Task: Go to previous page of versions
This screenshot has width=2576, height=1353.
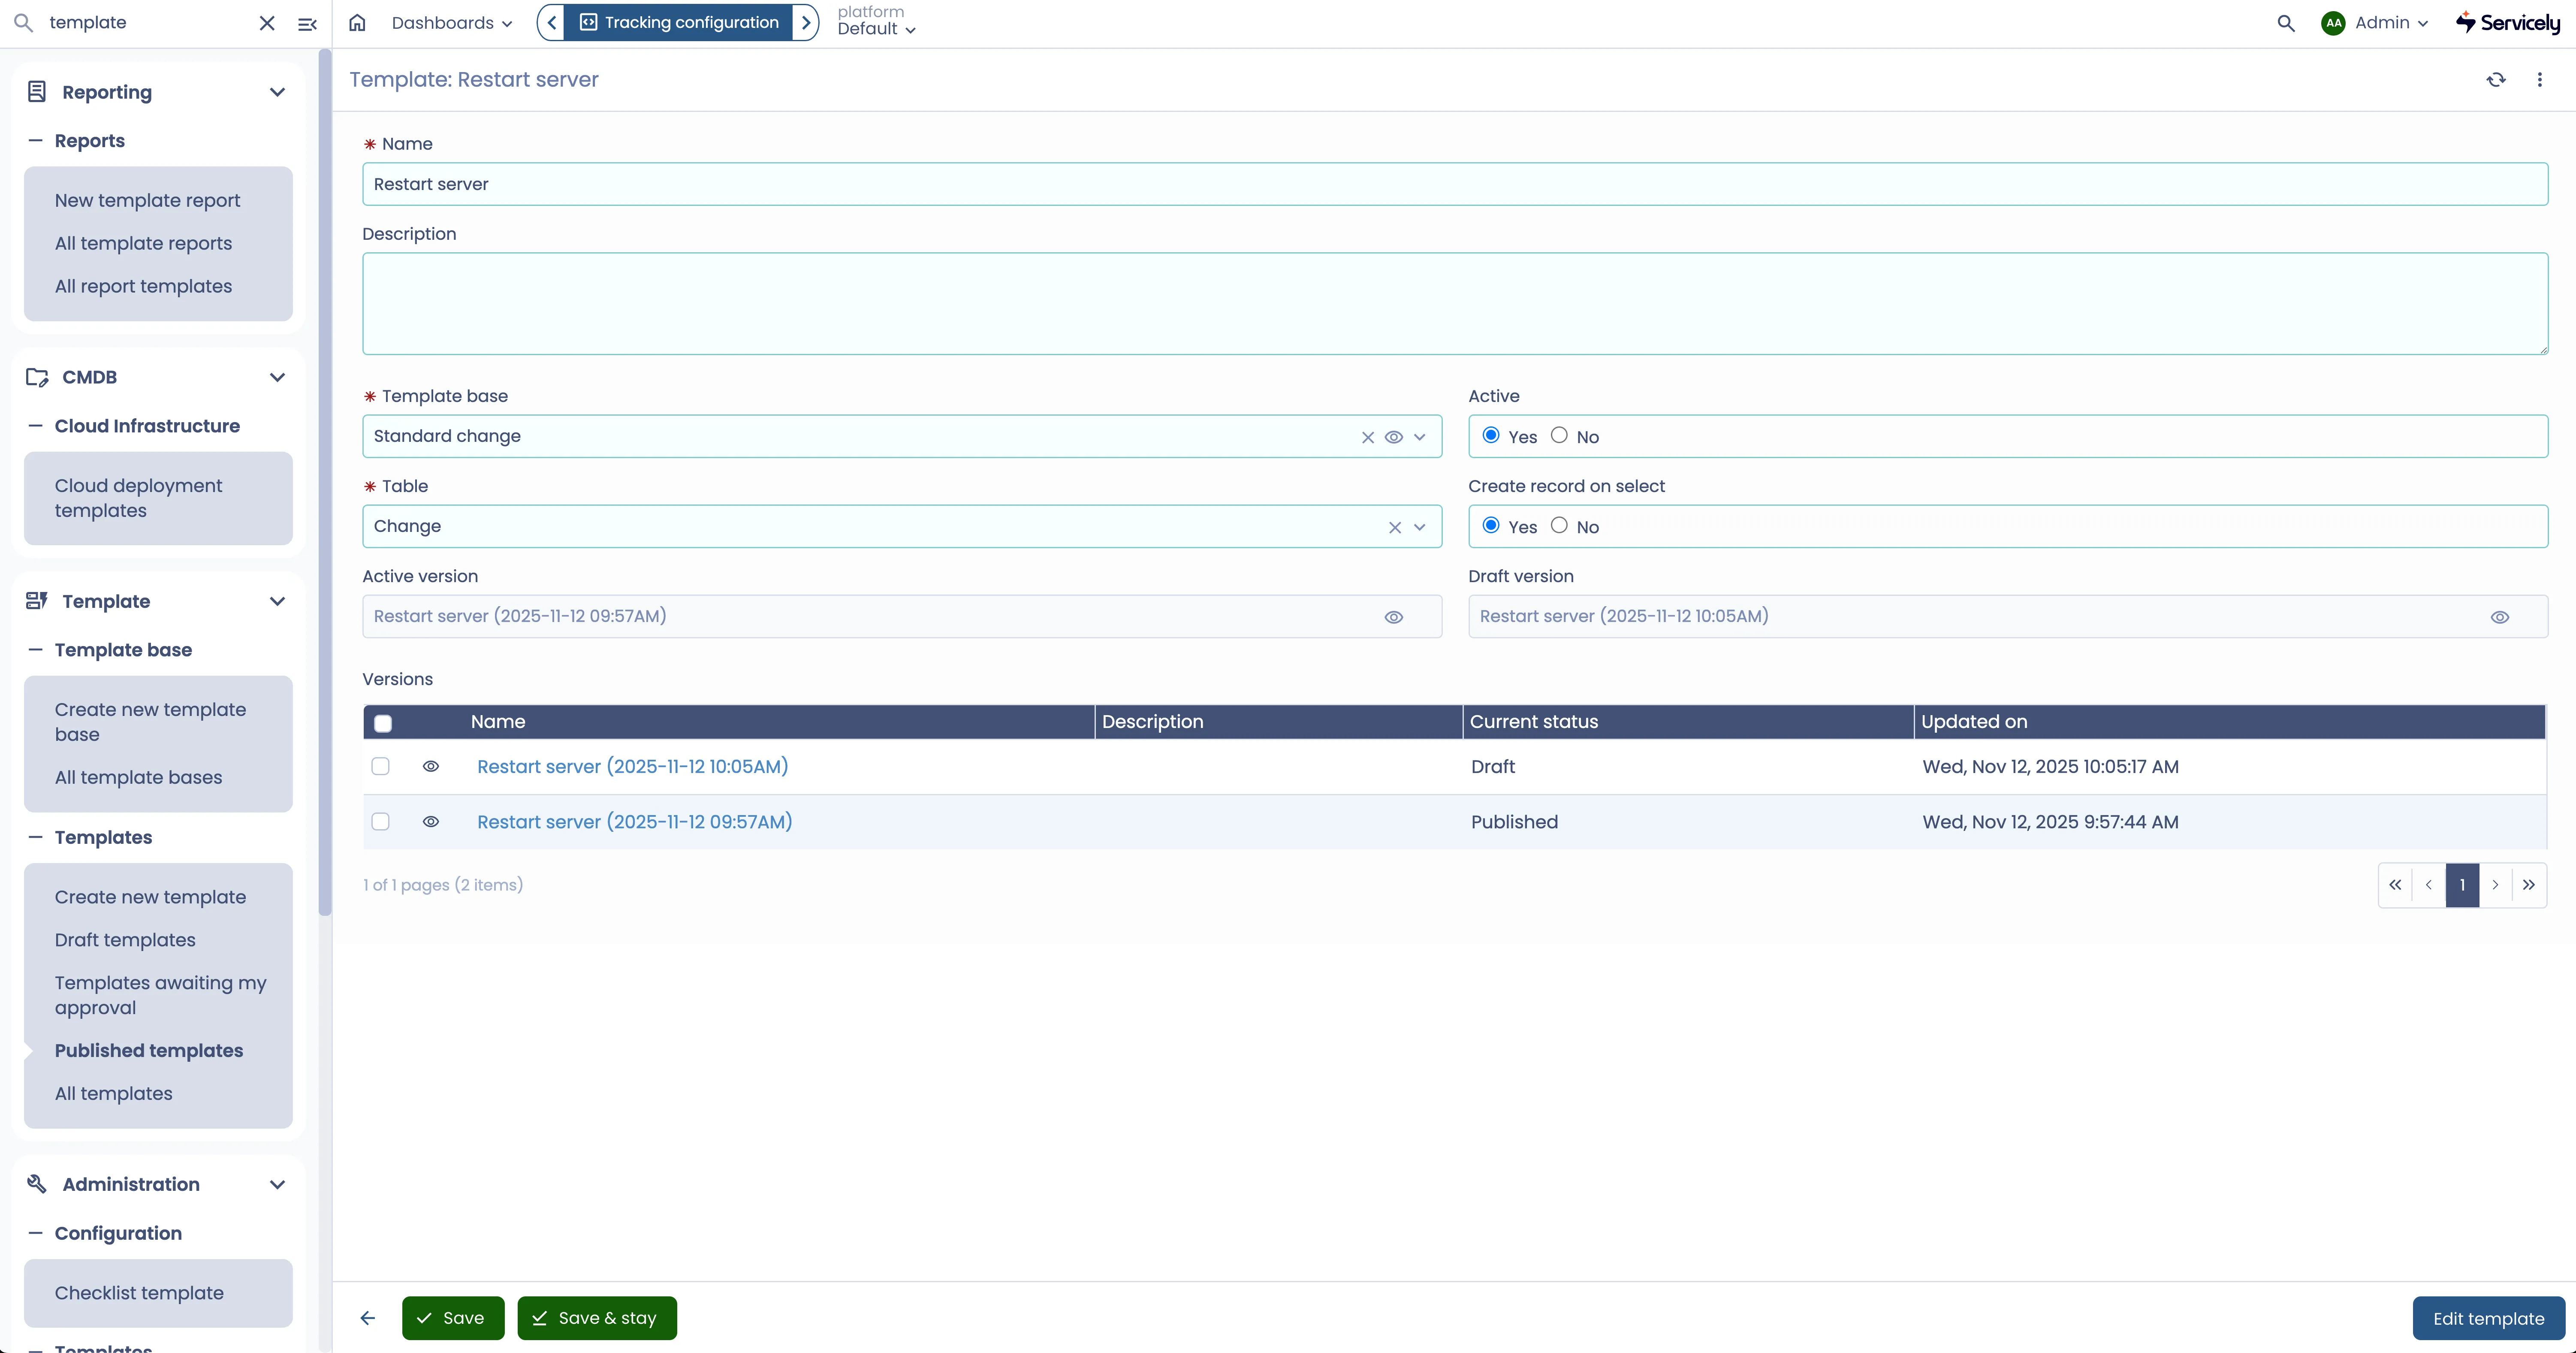Action: coord(2429,885)
